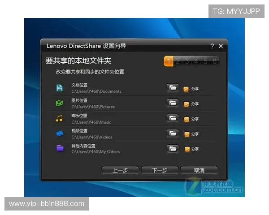Browse folder for 音乐位置 Music
269x215 pixels.
pyautogui.click(x=173, y=118)
